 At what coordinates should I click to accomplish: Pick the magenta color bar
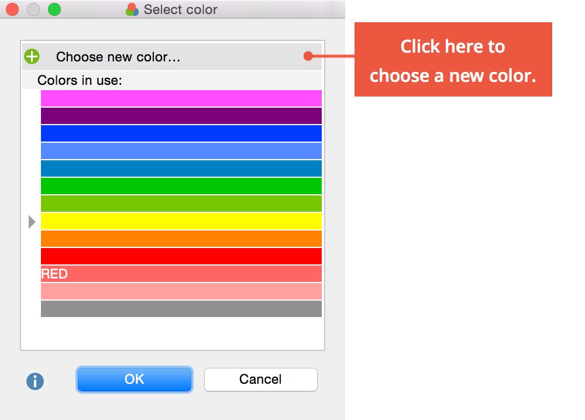[x=181, y=98]
